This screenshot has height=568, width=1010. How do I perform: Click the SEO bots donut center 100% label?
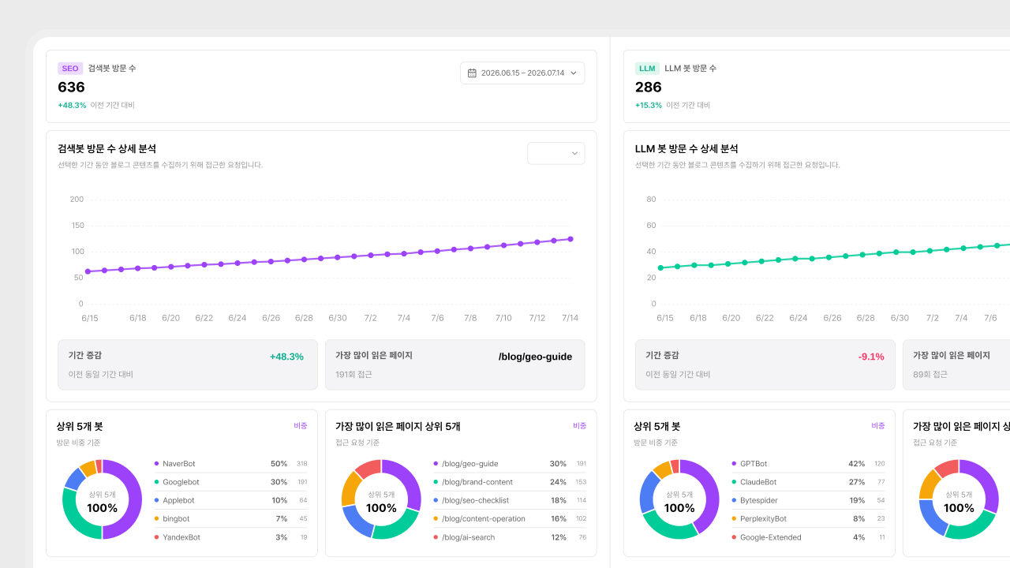tap(102, 508)
